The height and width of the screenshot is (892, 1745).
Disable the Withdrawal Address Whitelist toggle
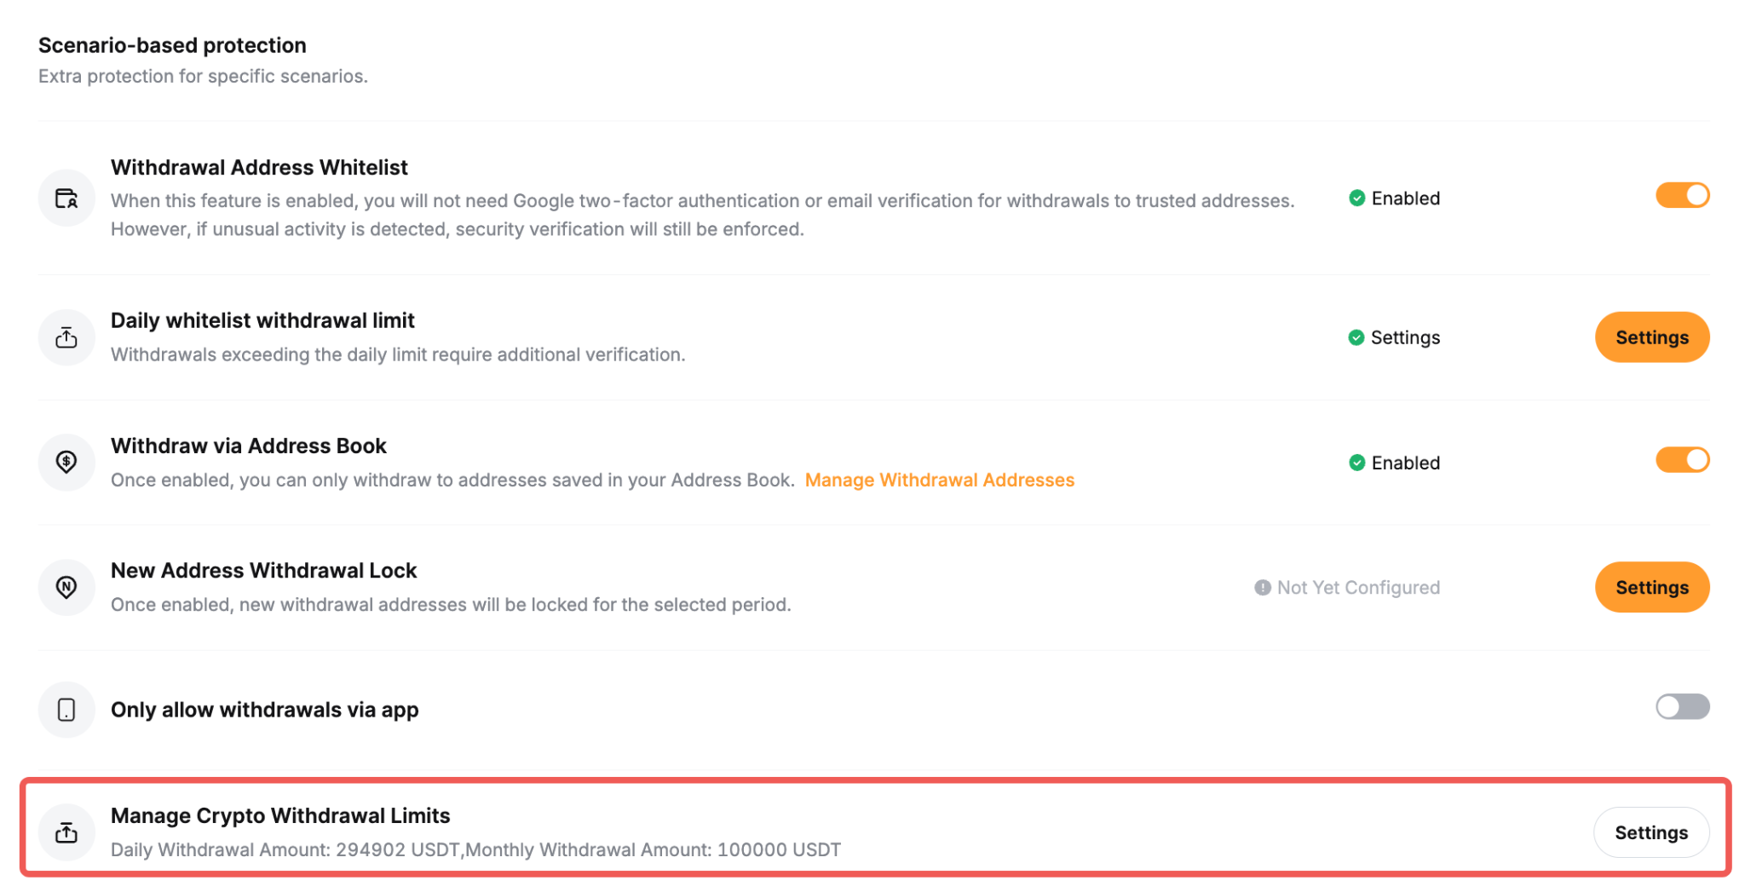tap(1683, 195)
